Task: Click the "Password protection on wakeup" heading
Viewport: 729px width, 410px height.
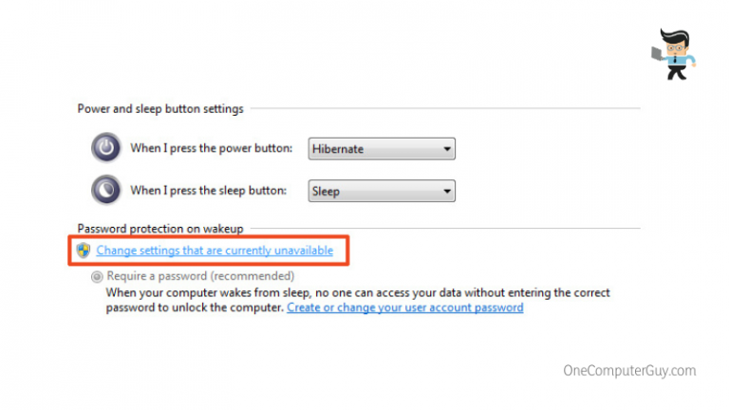Action: pos(160,229)
